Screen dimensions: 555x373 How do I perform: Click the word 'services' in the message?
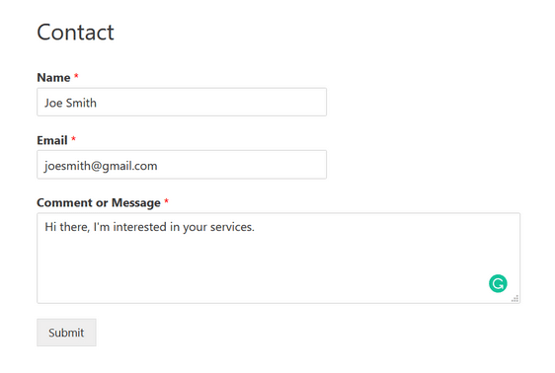231,227
